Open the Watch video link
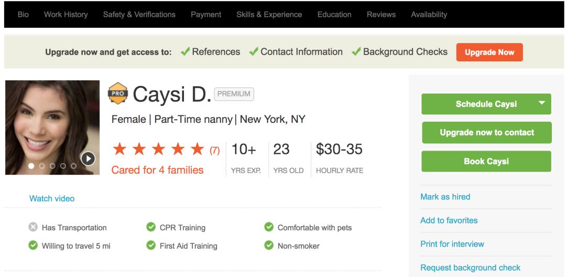Viewport: 566px width, 277px height. click(x=52, y=198)
